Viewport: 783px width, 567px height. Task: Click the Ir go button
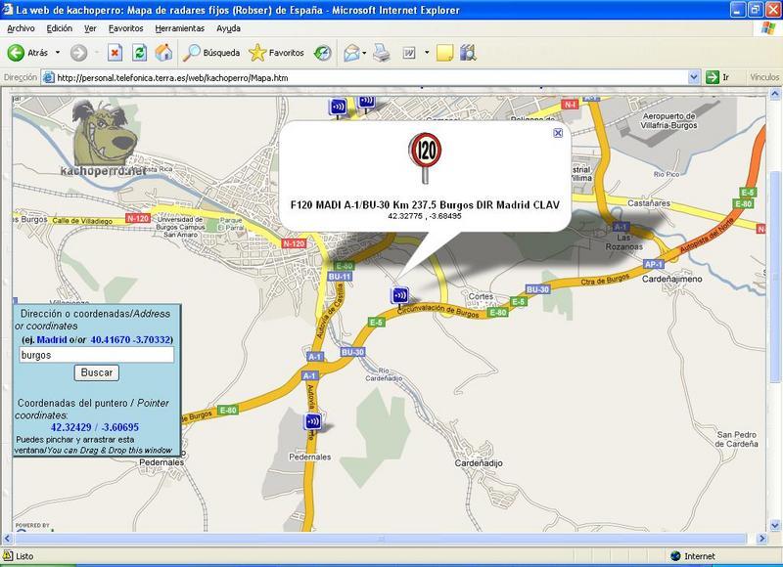[x=718, y=77]
